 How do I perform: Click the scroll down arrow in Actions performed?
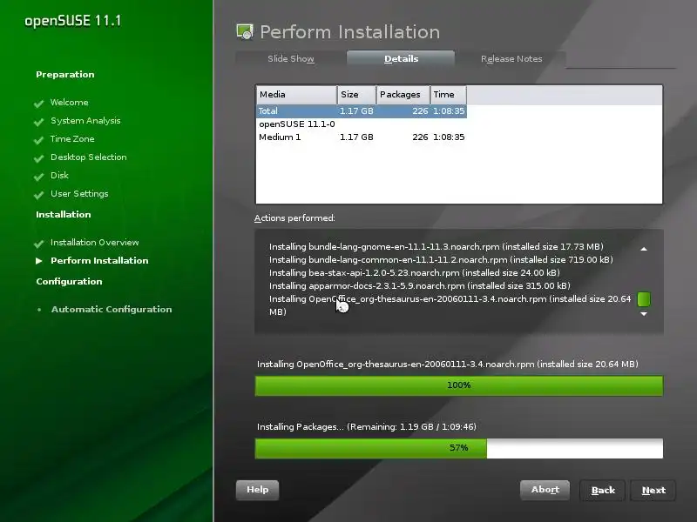tap(644, 314)
